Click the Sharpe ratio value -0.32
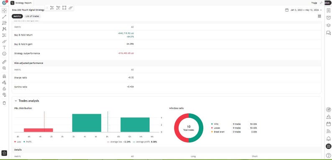332x160 pixels. 131,78
